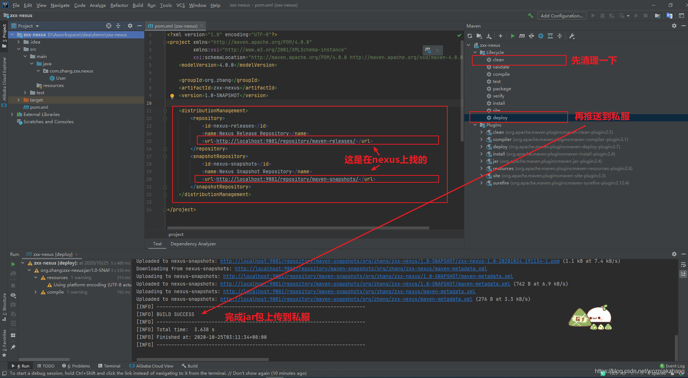Expand the target folder
This screenshot has width=688, height=378.
click(18, 100)
